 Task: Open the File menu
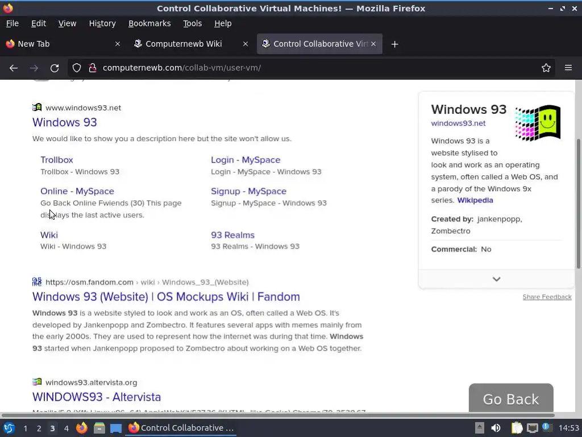[13, 23]
